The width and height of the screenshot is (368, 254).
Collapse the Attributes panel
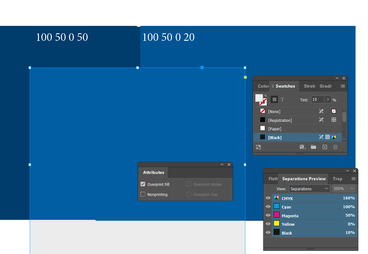pyautogui.click(x=222, y=165)
